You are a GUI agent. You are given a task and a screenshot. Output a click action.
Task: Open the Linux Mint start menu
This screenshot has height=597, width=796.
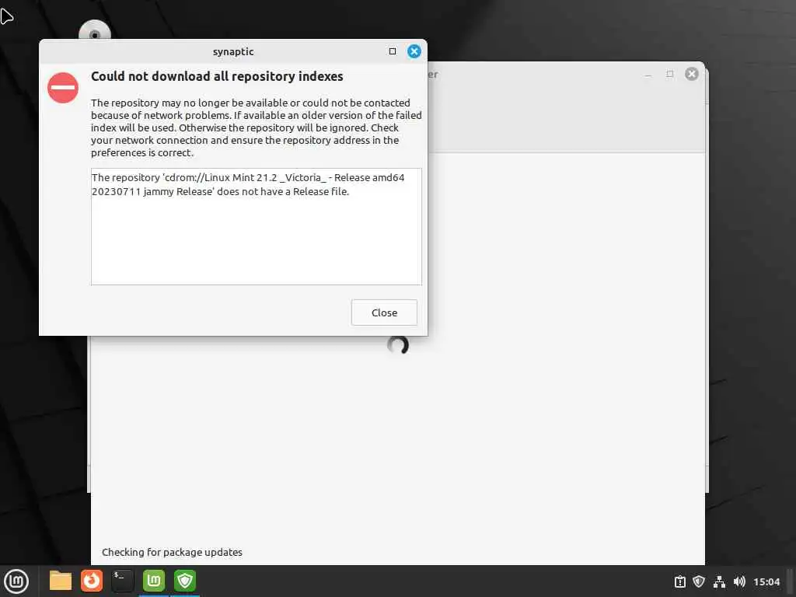pyautogui.click(x=16, y=581)
